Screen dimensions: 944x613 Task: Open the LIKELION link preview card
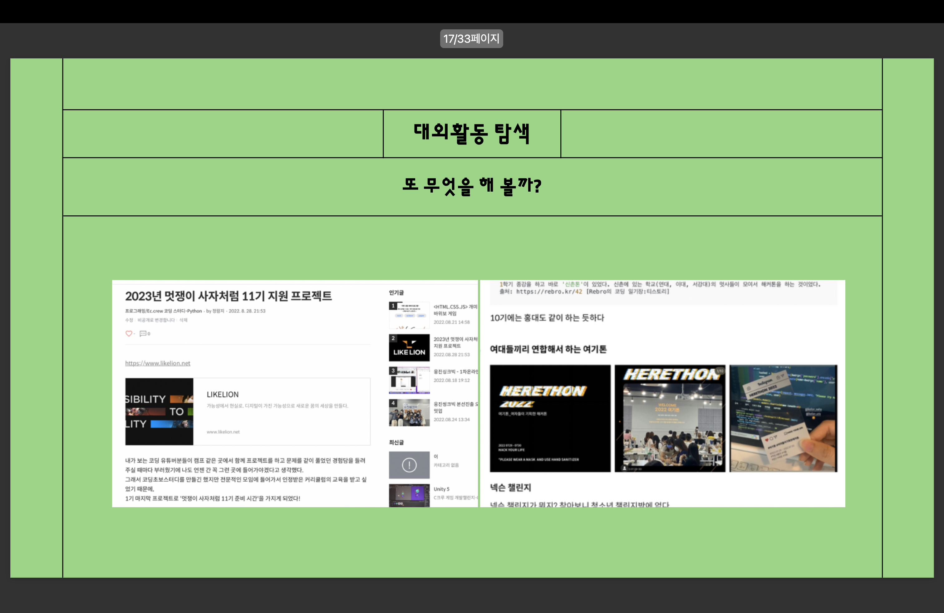coord(248,411)
